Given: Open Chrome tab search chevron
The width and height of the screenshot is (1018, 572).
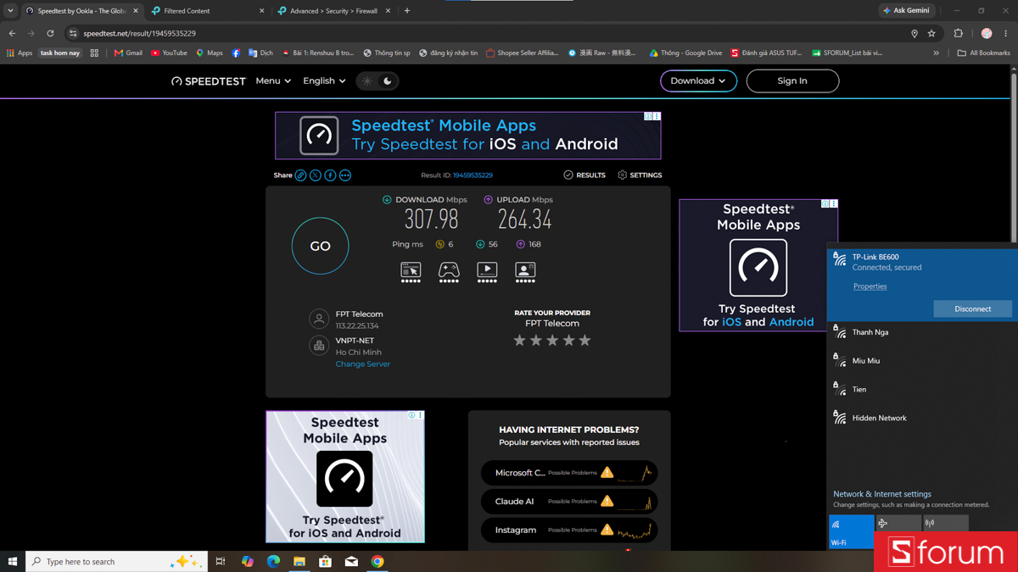Looking at the screenshot, I should 10,11.
